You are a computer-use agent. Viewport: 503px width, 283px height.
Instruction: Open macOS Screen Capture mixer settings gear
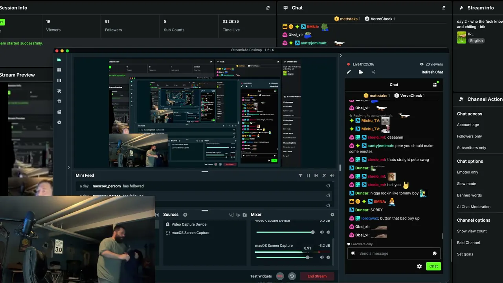[x=328, y=257]
